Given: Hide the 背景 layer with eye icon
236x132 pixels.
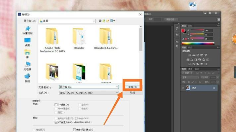Looking at the screenshot, I should (x=183, y=88).
